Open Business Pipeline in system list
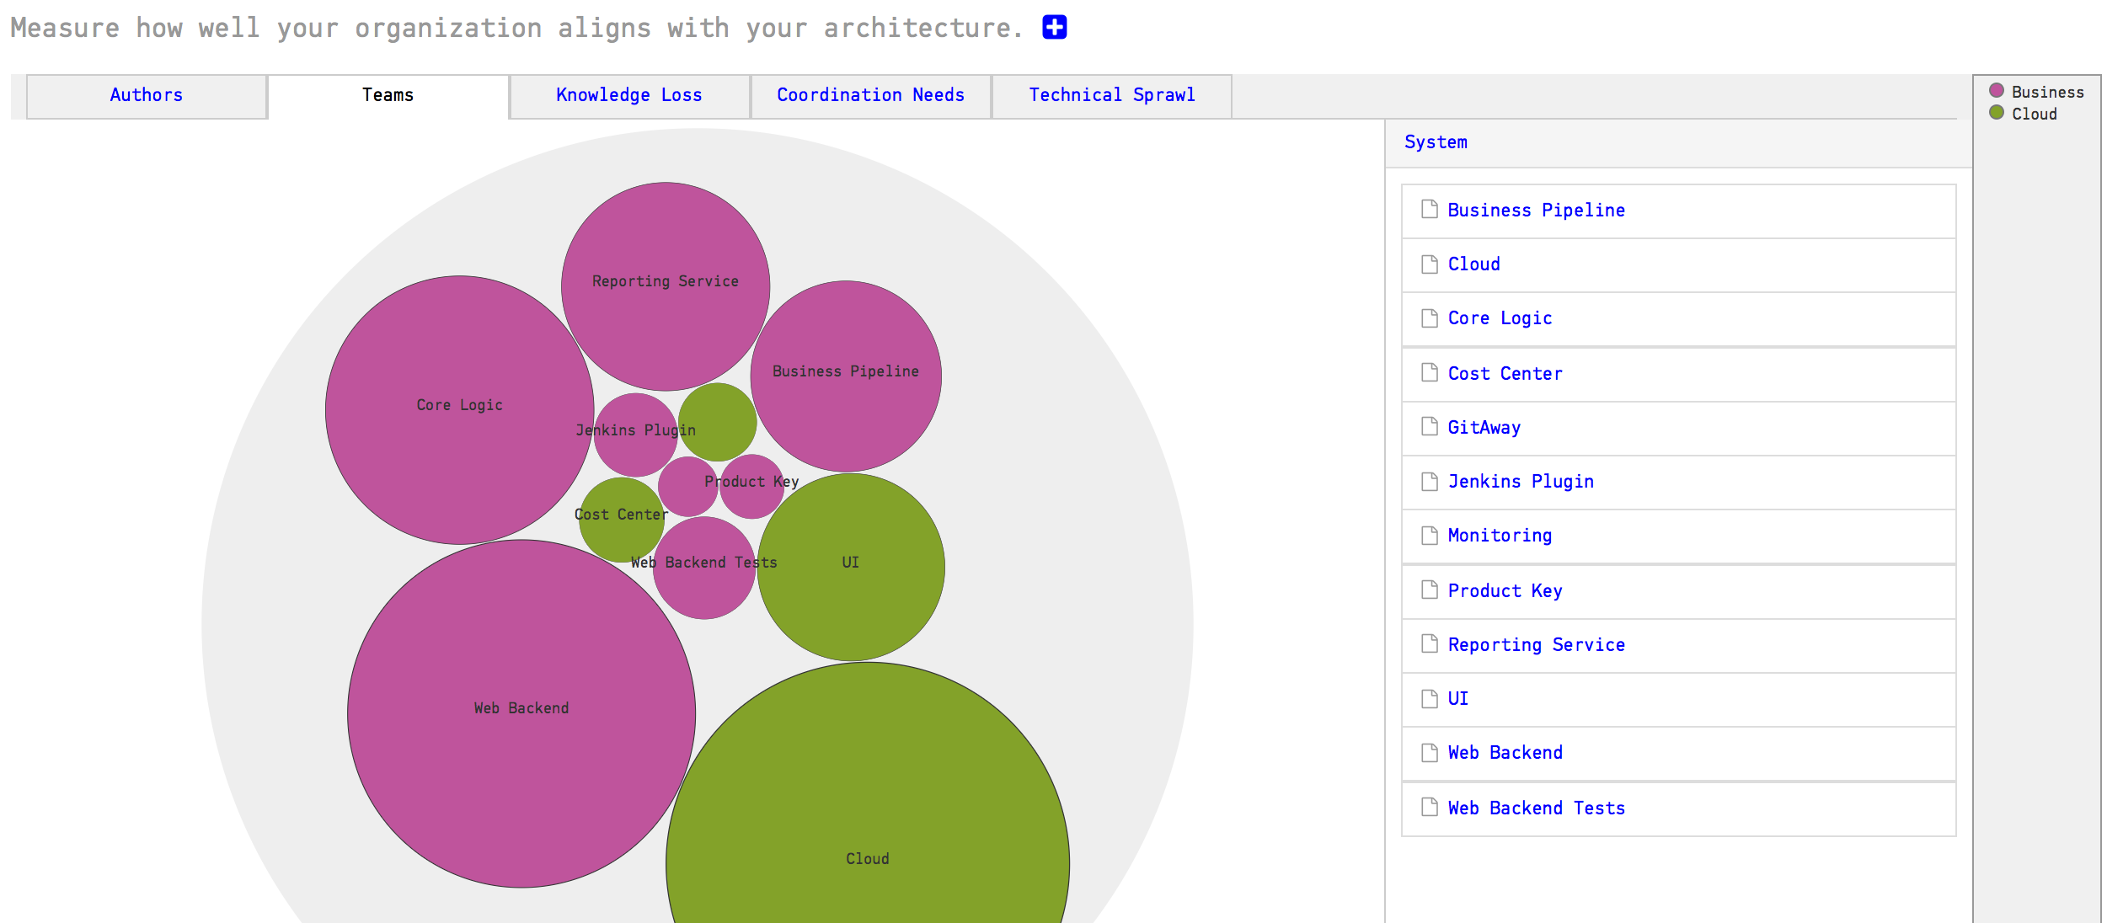Image resolution: width=2107 pixels, height=923 pixels. point(1536,211)
